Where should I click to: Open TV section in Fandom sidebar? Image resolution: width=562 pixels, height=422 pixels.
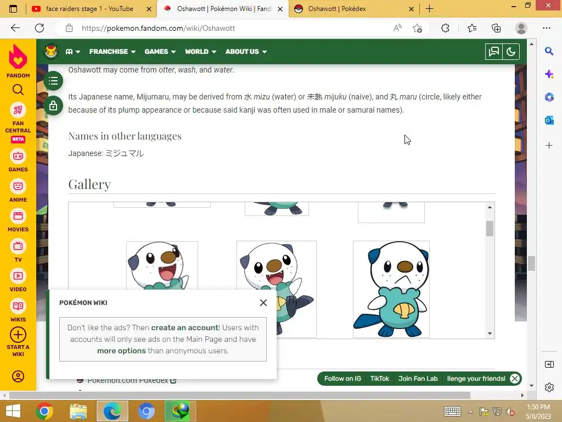click(18, 251)
